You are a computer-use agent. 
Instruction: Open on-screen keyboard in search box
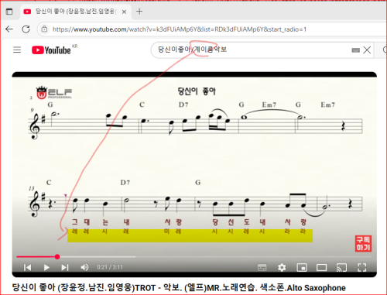355,50
